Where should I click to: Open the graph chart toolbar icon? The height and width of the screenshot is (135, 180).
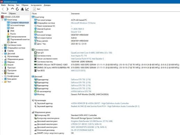pyautogui.click(x=27, y=9)
